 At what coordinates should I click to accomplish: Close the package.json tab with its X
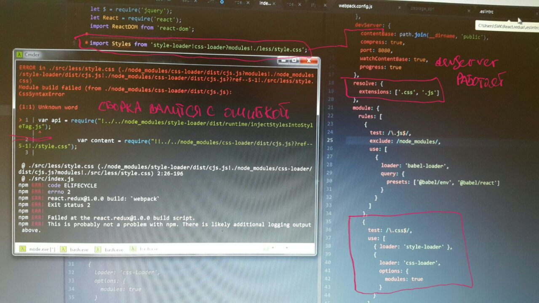click(x=468, y=11)
